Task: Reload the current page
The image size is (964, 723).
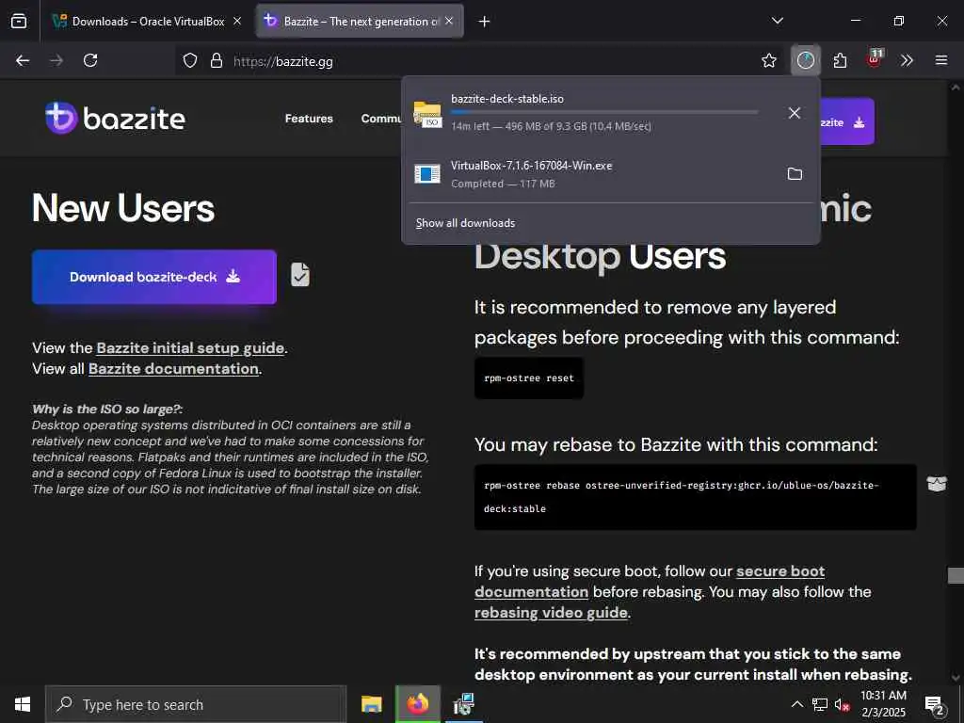Action: point(90,60)
